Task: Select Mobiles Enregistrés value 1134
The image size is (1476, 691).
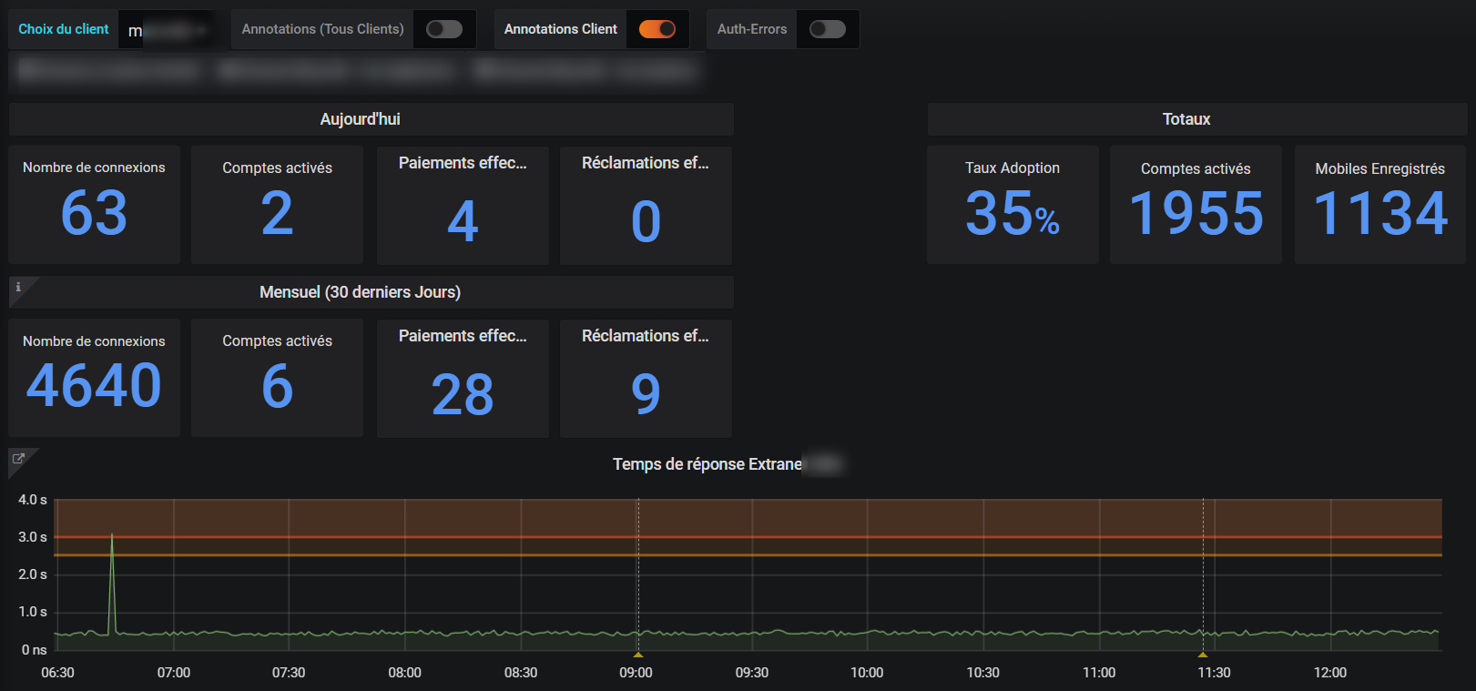Action: pos(1380,214)
